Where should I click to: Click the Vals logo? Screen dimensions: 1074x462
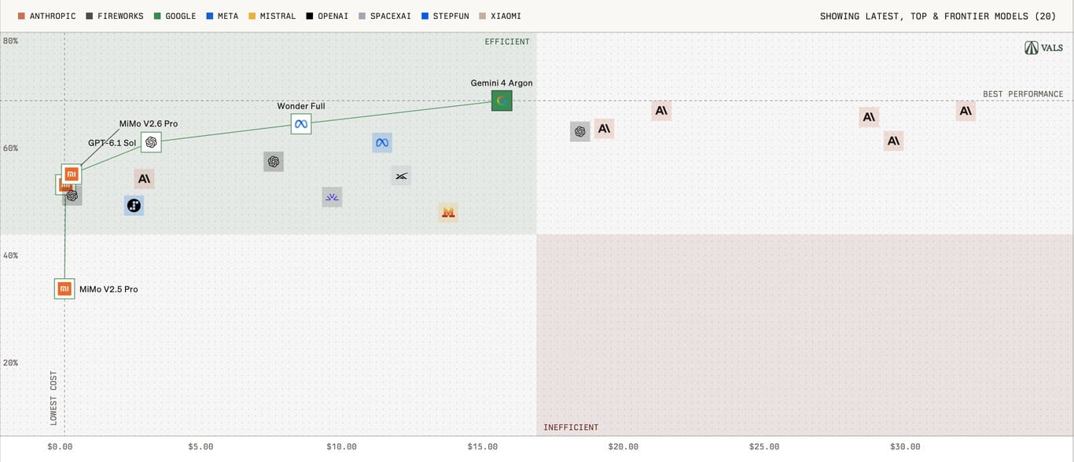(x=1044, y=48)
